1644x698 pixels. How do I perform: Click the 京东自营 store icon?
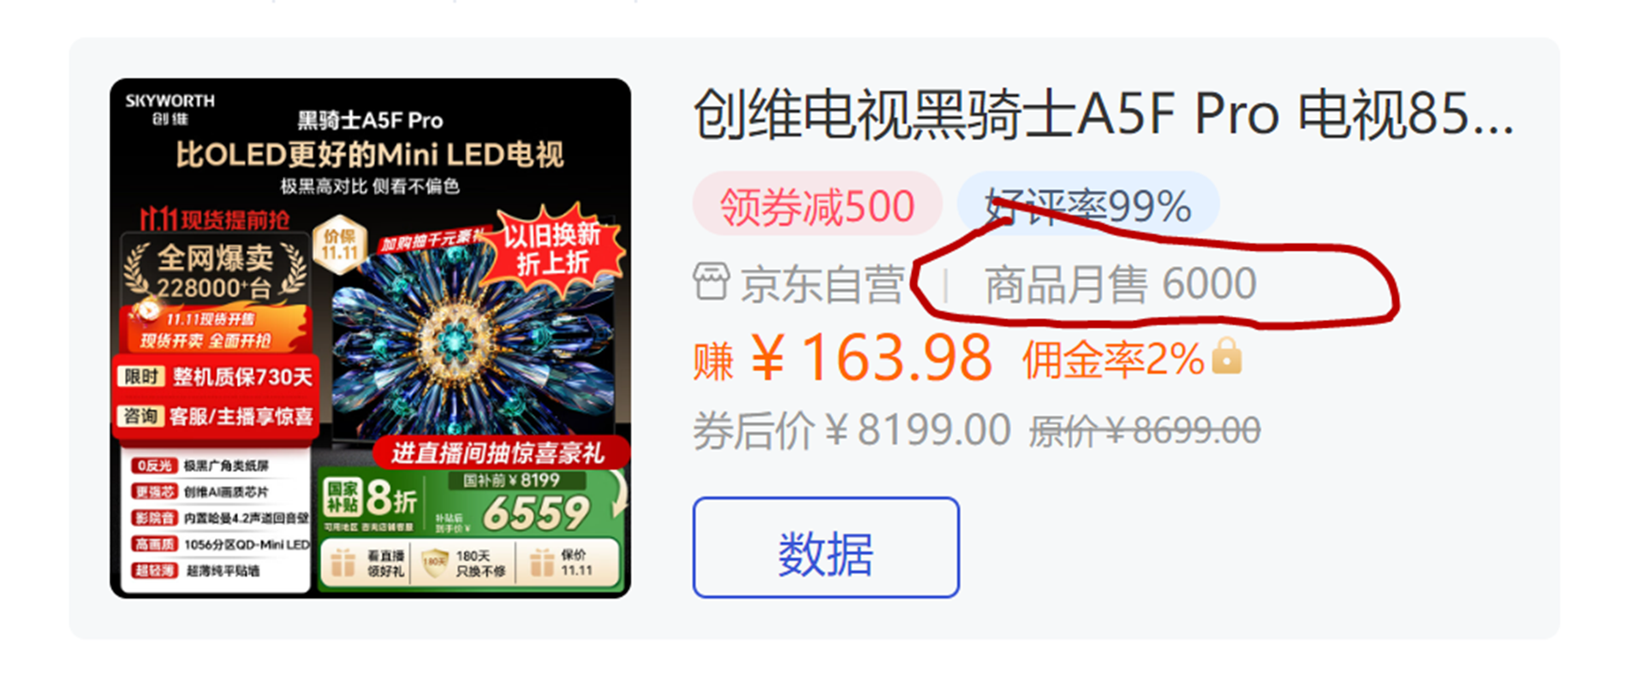click(x=711, y=283)
